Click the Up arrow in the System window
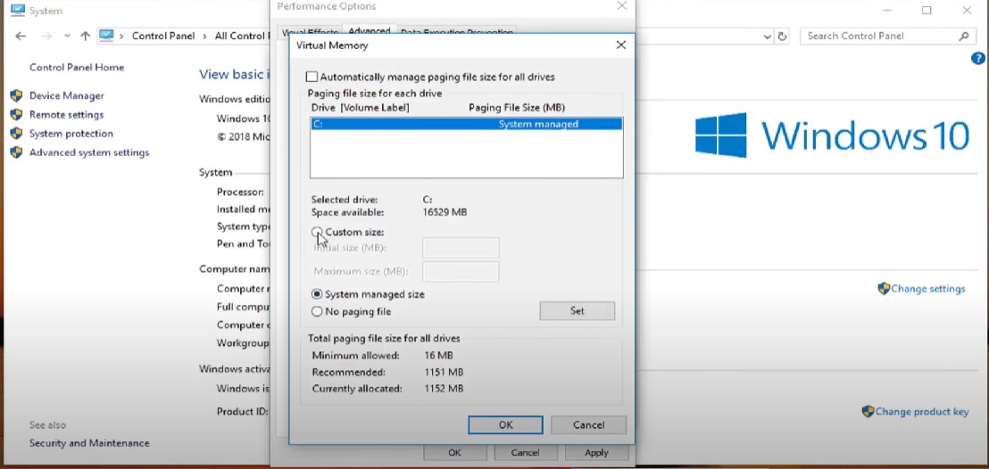Image resolution: width=989 pixels, height=469 pixels. pyautogui.click(x=85, y=36)
